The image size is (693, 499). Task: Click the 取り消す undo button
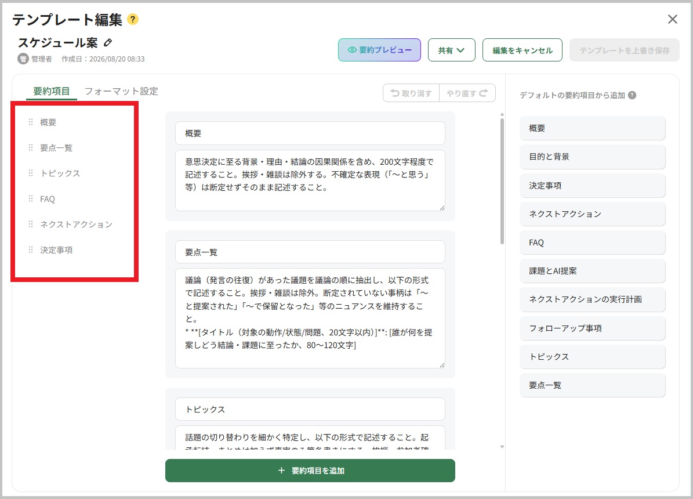[411, 93]
